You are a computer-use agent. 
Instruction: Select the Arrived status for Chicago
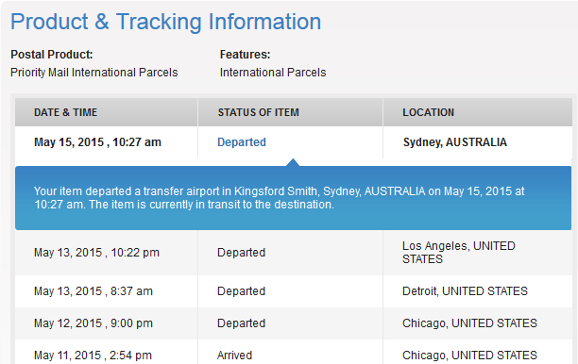pyautogui.click(x=234, y=356)
